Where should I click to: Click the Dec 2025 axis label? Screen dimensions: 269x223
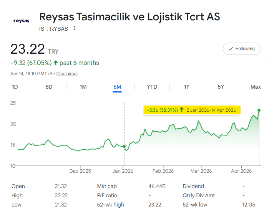pos(80,171)
